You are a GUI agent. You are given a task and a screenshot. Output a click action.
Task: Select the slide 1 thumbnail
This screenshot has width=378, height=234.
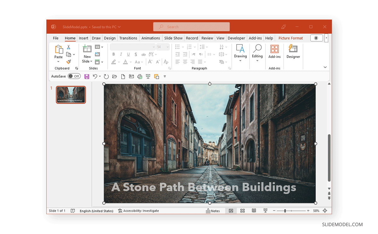[71, 94]
